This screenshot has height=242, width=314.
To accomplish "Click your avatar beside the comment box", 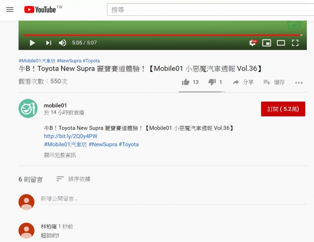I will (27, 202).
